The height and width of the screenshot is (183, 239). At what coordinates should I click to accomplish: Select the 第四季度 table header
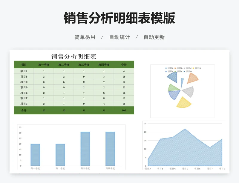click(x=104, y=64)
